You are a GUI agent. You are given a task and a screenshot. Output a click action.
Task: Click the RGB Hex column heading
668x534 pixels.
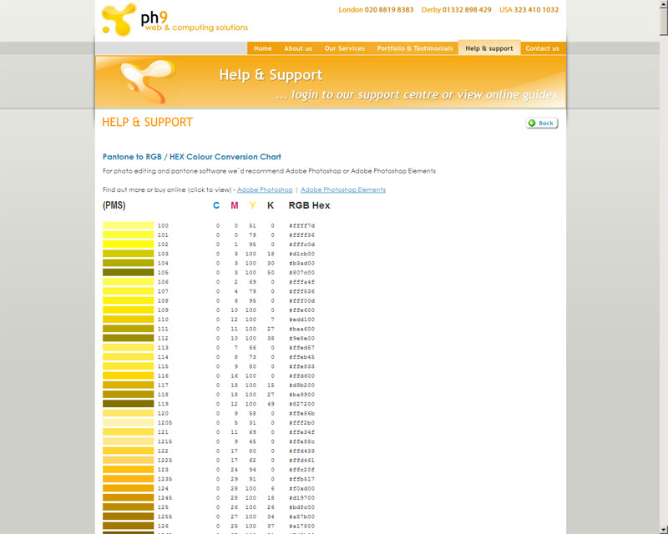309,205
